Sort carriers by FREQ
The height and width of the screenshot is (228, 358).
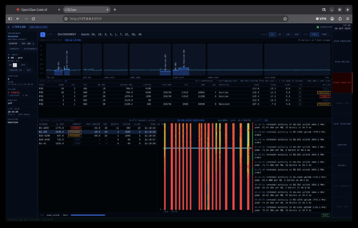point(314,35)
